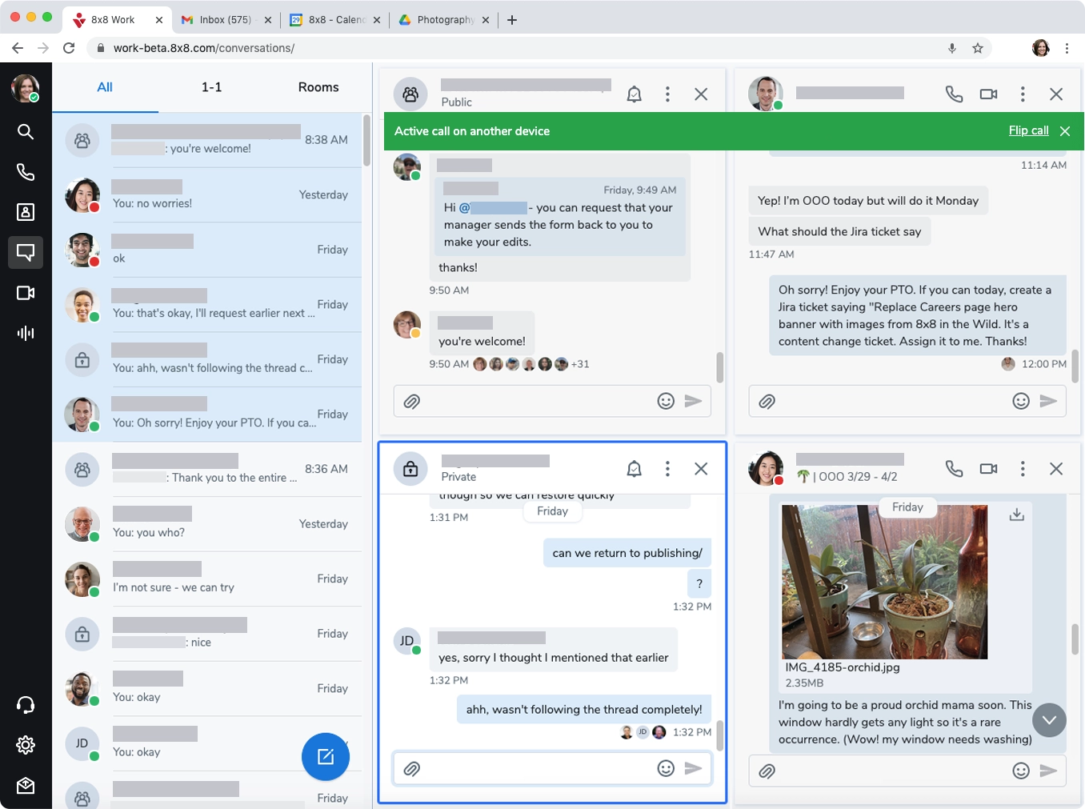Image resolution: width=1085 pixels, height=809 pixels.
Task: Attach file in Private room input
Action: pyautogui.click(x=412, y=769)
